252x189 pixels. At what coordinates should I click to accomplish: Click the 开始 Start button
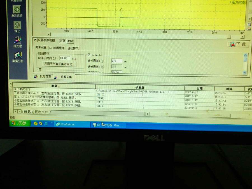[x=20, y=123]
